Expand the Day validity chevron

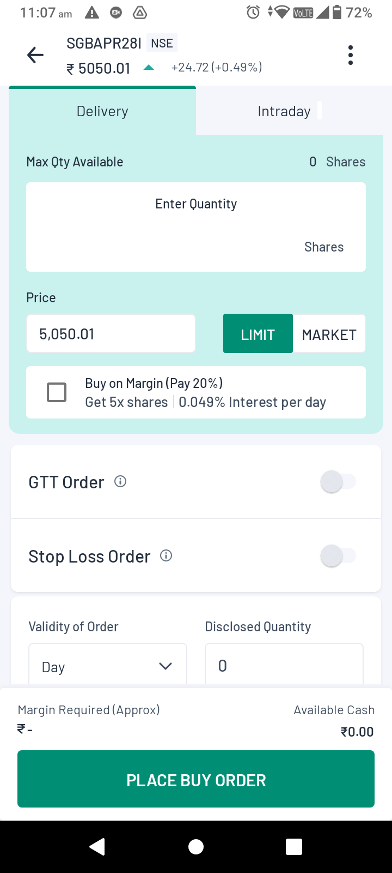[x=166, y=666]
